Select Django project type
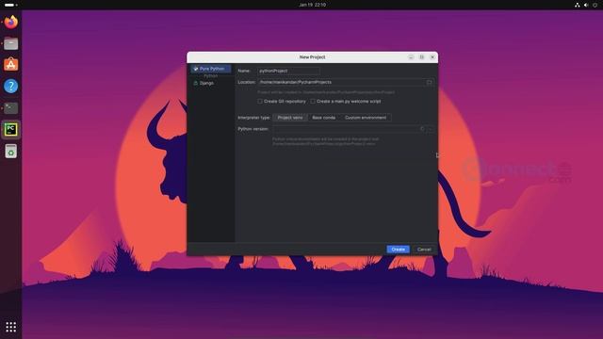The image size is (603, 339). pyautogui.click(x=207, y=83)
